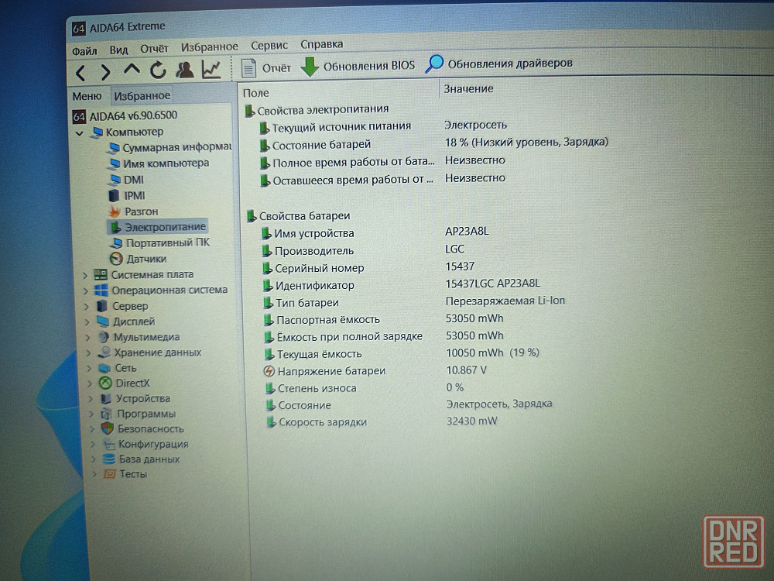Collapse the Компьютер tree node
Image resolution: width=774 pixels, height=581 pixels.
(x=79, y=133)
